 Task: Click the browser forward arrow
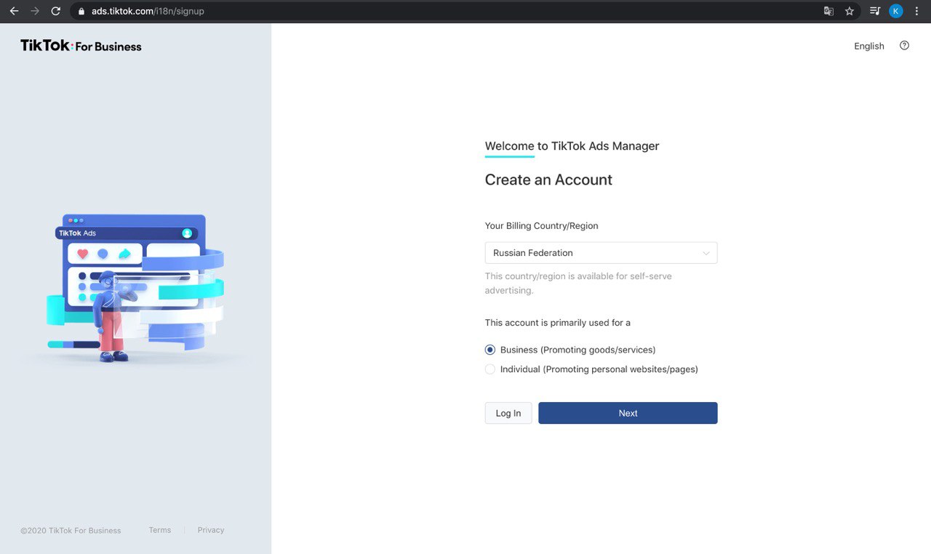(35, 11)
